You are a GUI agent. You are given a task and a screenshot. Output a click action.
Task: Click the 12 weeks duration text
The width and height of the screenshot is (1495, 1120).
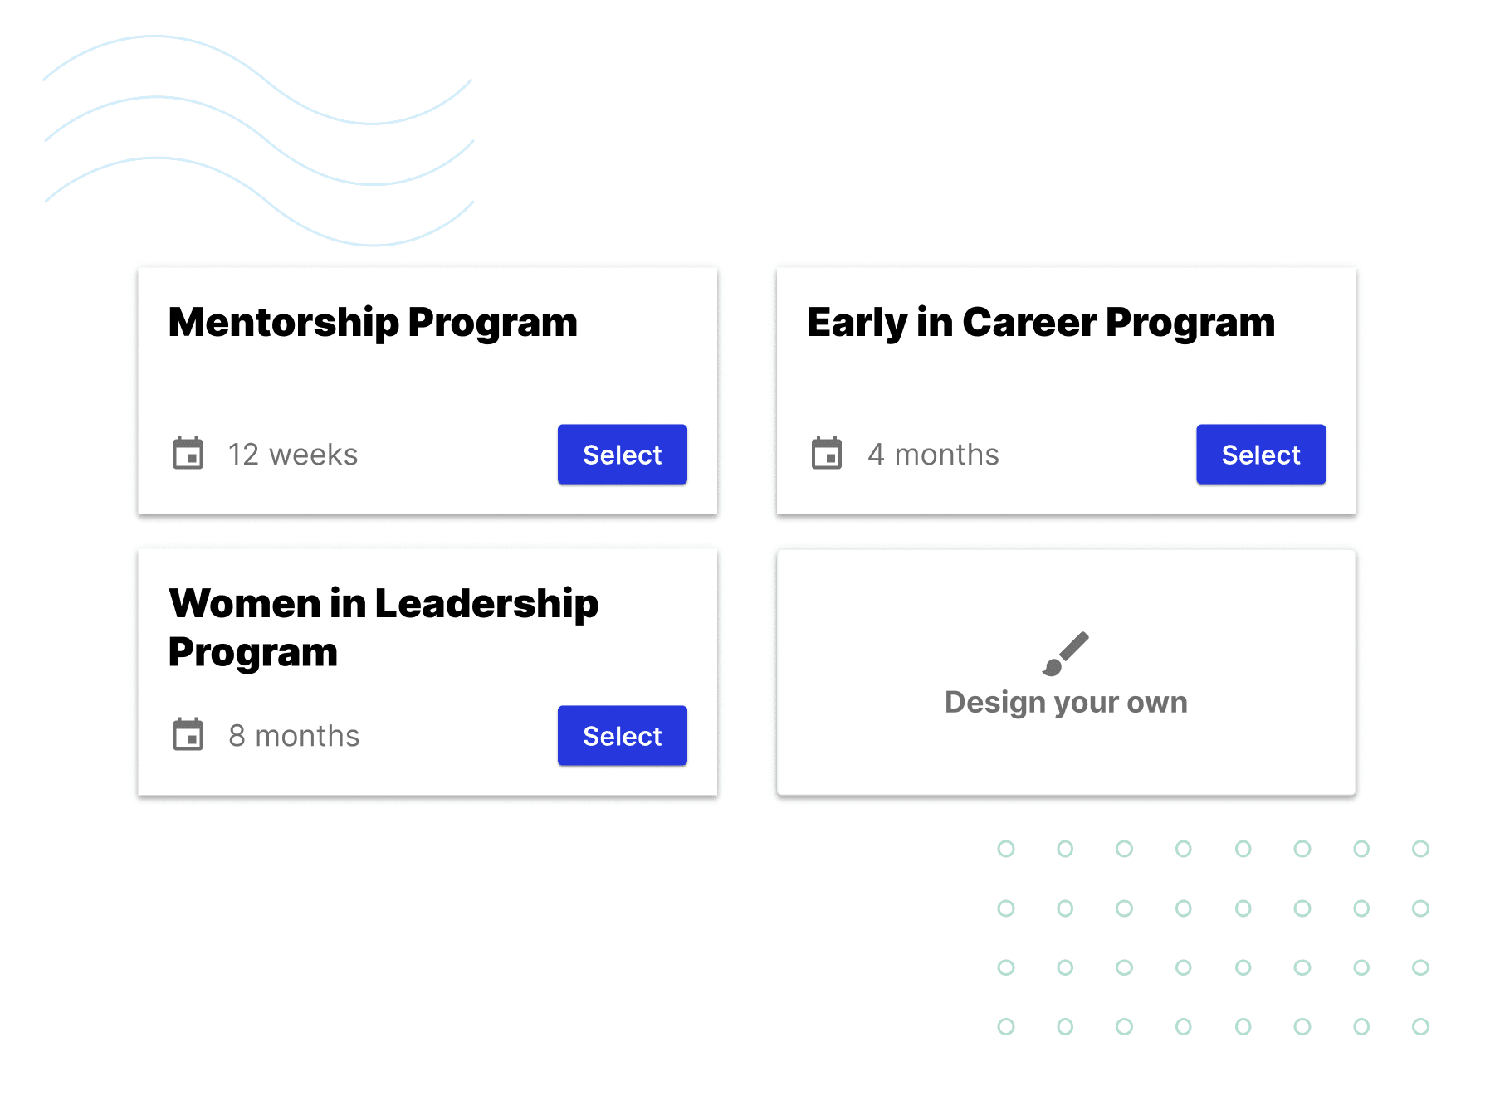292,454
